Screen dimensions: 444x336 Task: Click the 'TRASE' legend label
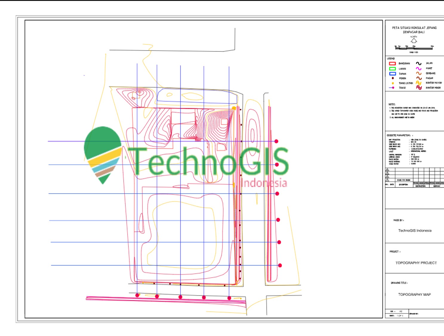(402, 88)
